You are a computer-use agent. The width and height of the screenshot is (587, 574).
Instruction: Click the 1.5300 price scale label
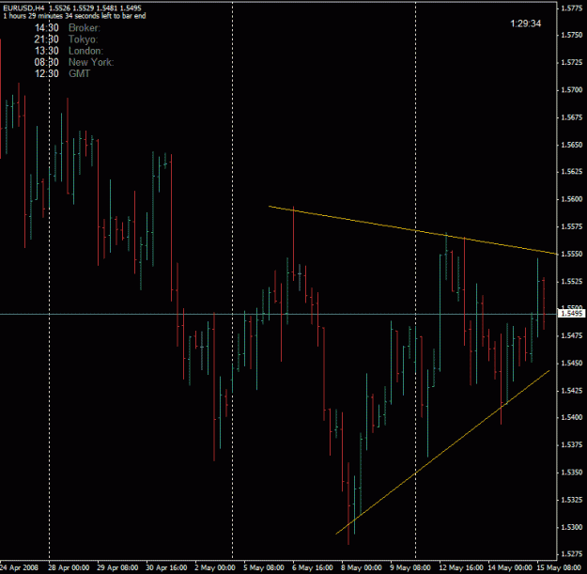tap(572, 527)
